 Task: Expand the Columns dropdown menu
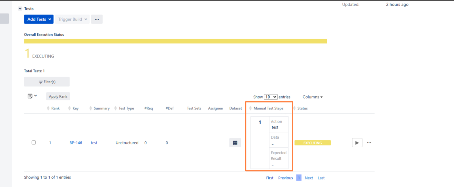(x=312, y=97)
